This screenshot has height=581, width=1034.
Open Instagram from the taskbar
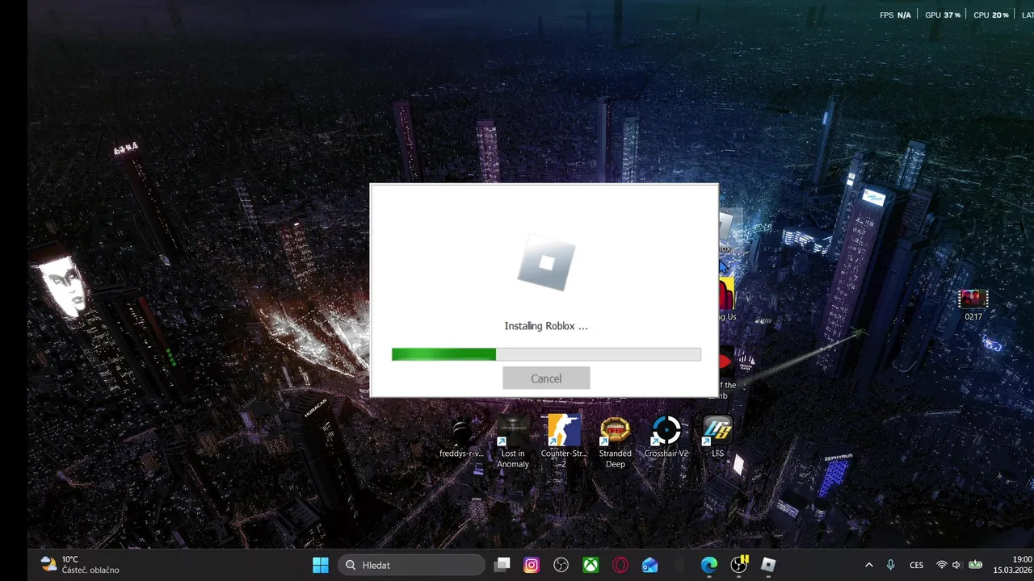click(532, 565)
